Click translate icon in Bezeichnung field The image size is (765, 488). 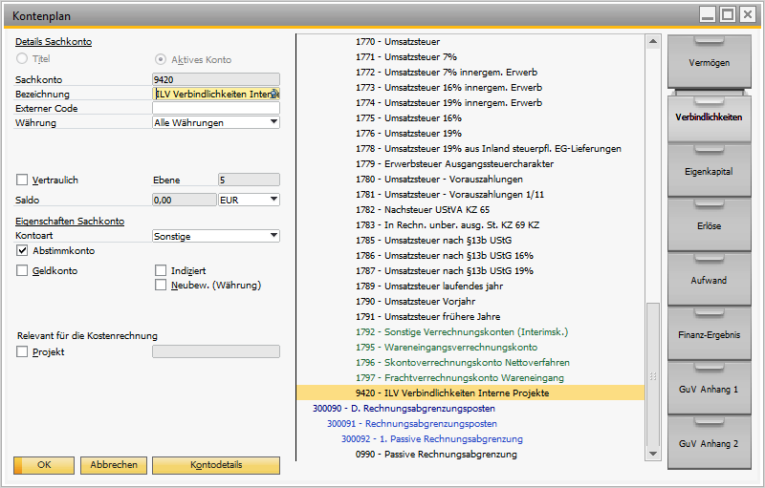[x=274, y=94]
